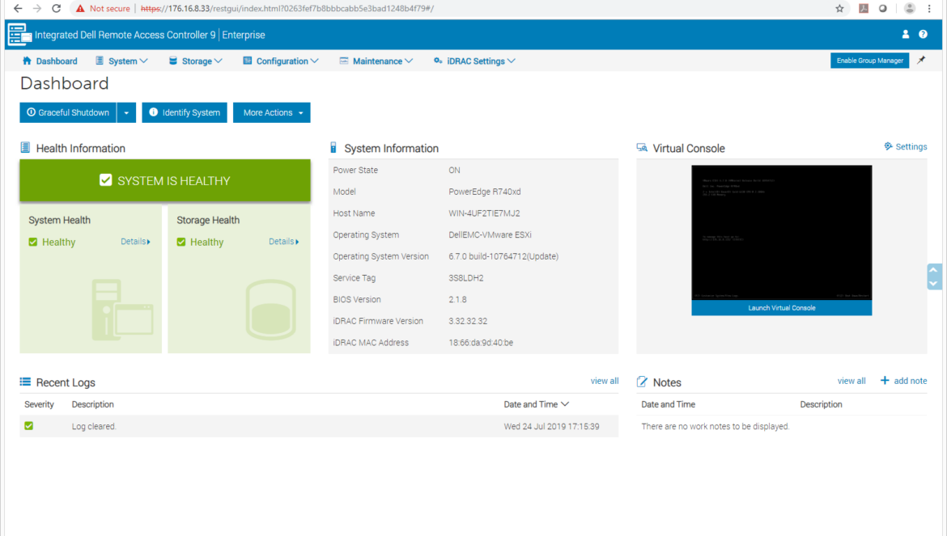The height and width of the screenshot is (536, 947).
Task: Reload the page with browser refresh icon
Action: [56, 8]
